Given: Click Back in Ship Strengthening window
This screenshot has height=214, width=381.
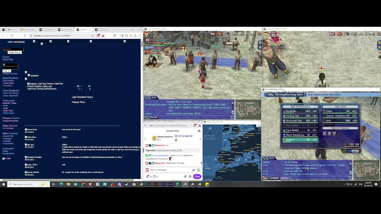Looking at the screenshot, I should pos(355,151).
